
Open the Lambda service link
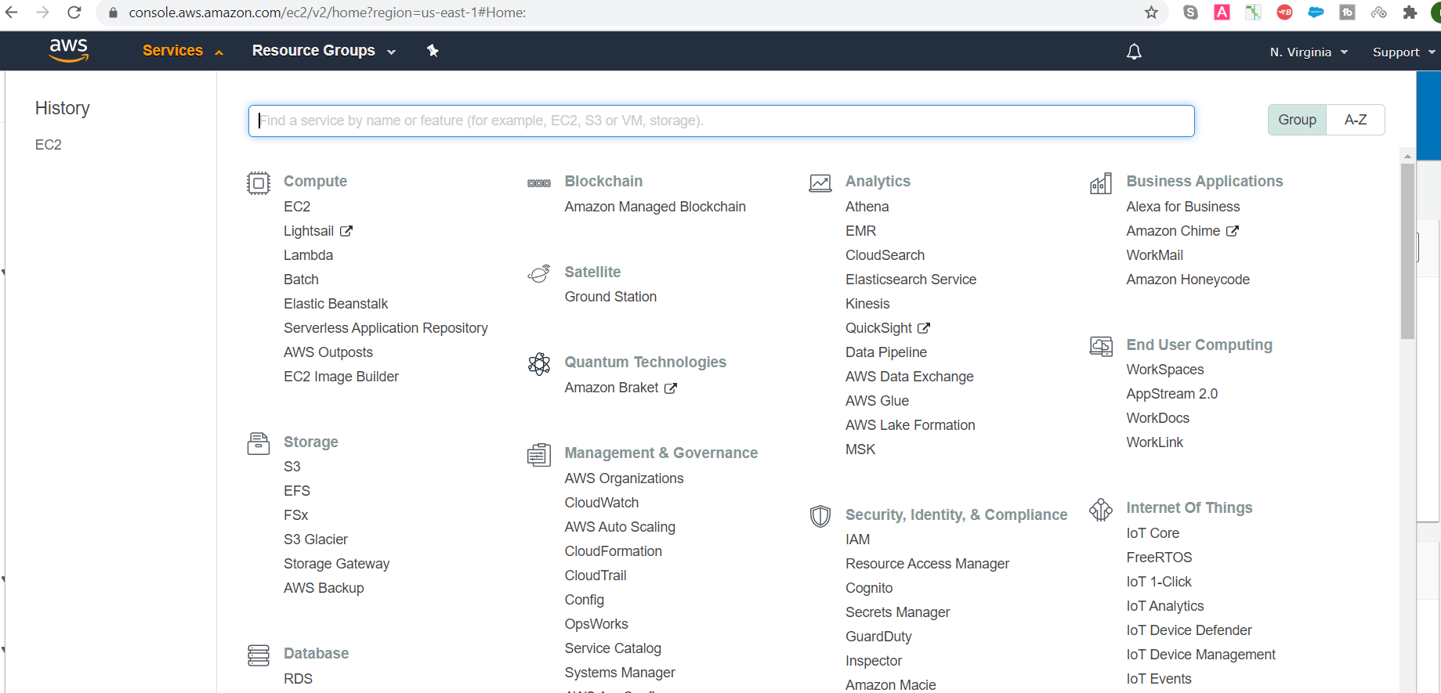coord(308,255)
